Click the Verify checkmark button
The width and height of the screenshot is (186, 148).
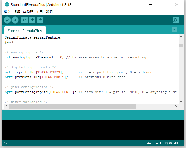7,20
